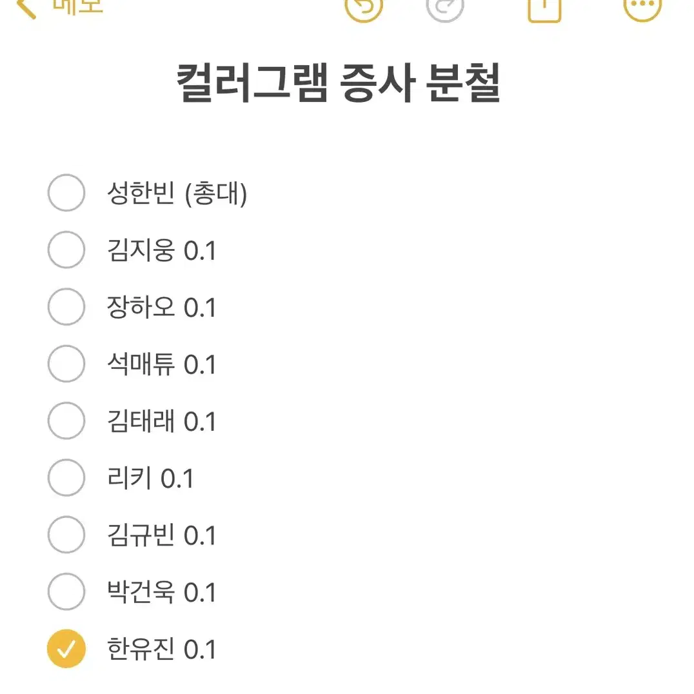This screenshot has width=694, height=694.
Task: Check the 성한빈 (총대) checklist circle
Action: (66, 193)
